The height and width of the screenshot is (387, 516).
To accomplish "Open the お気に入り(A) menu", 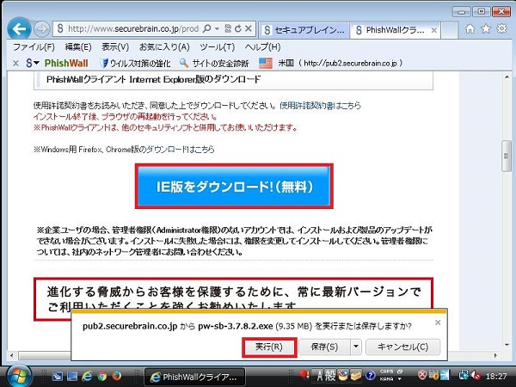I will pos(164,47).
